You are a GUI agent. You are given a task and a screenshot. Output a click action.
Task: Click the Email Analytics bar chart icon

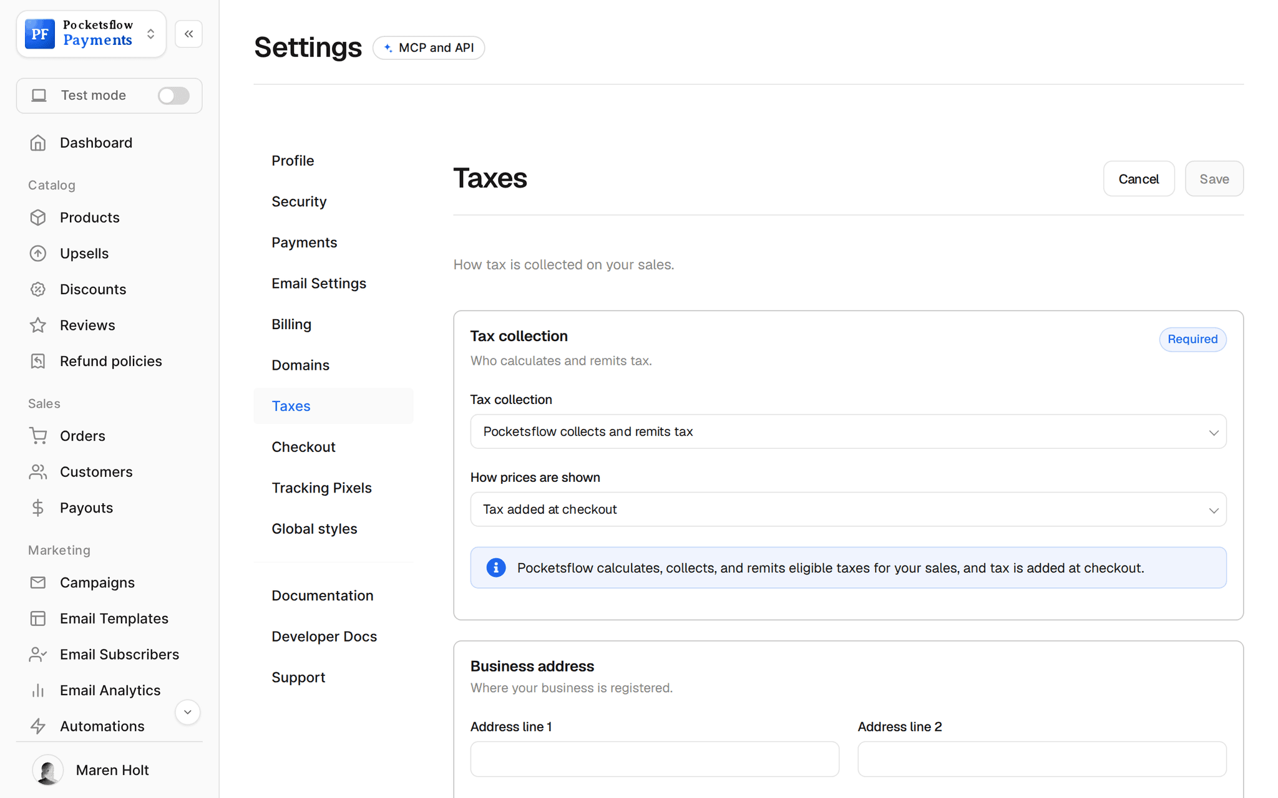(38, 690)
